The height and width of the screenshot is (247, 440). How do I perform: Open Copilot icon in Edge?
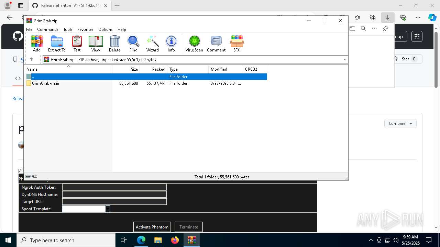click(432, 17)
